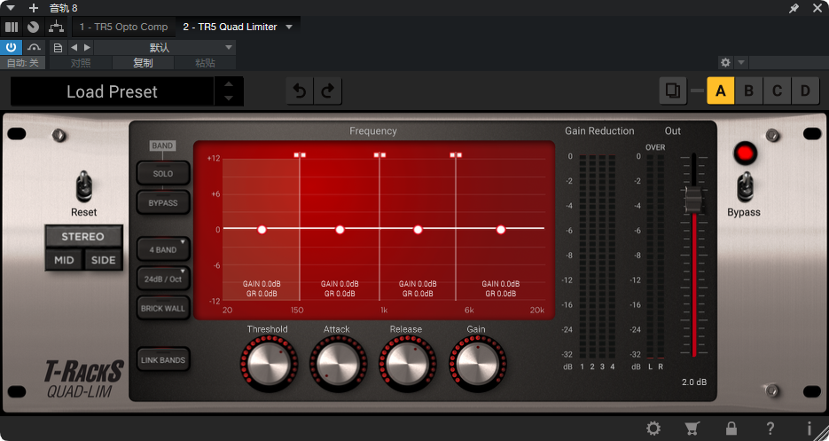This screenshot has width=829, height=441.
Task: Open the shopping cart store icon
Action: click(692, 428)
